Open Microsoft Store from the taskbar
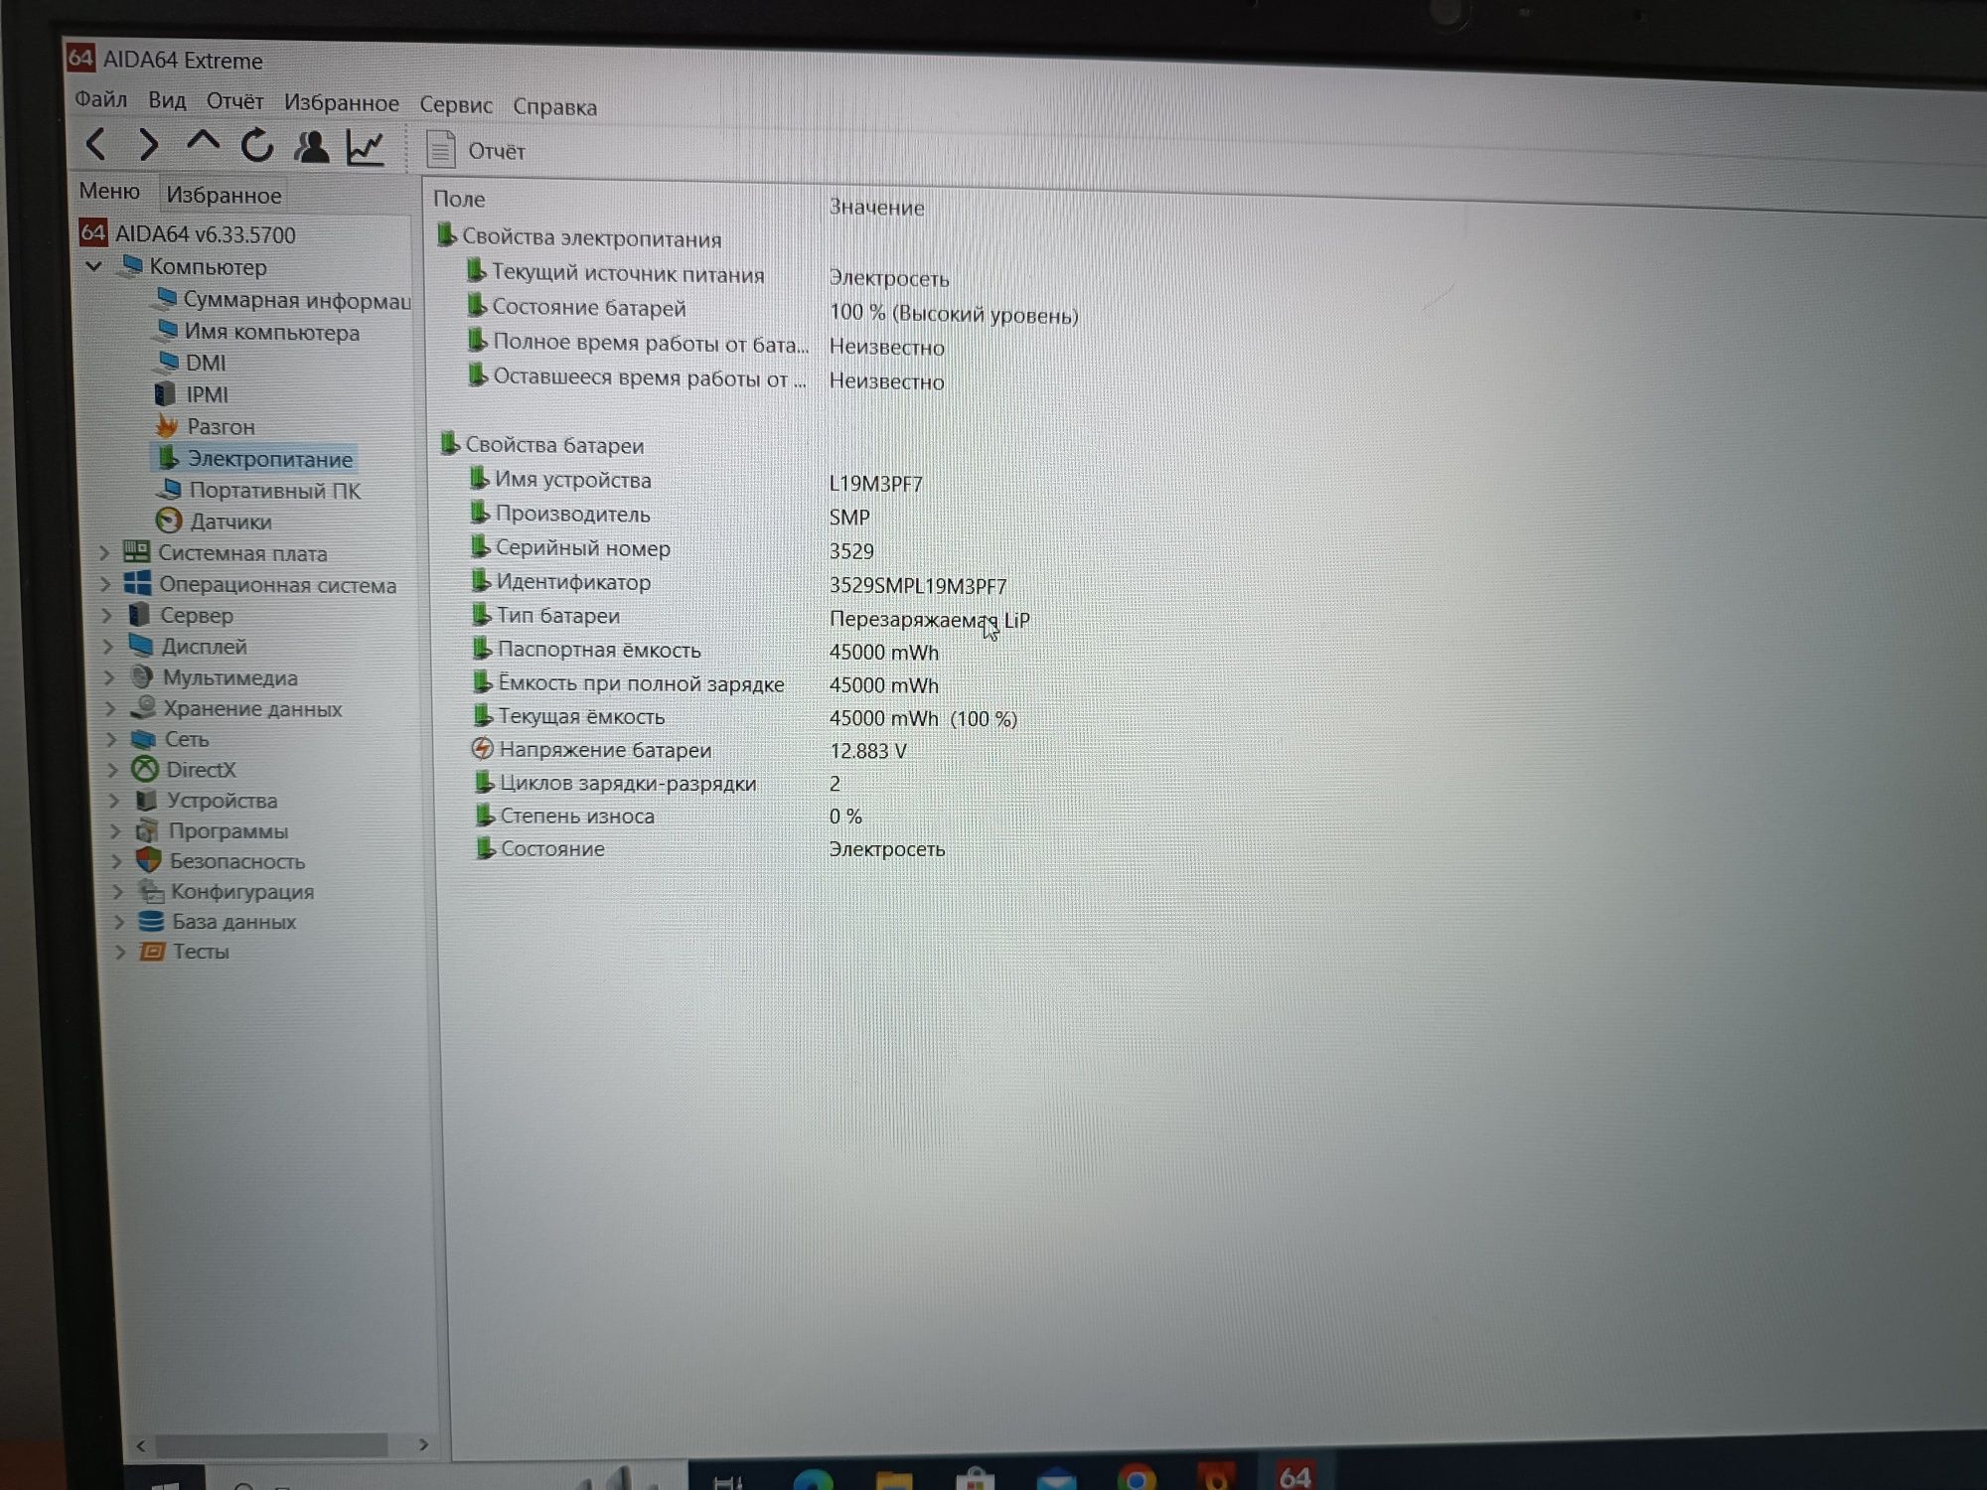 [x=975, y=1478]
